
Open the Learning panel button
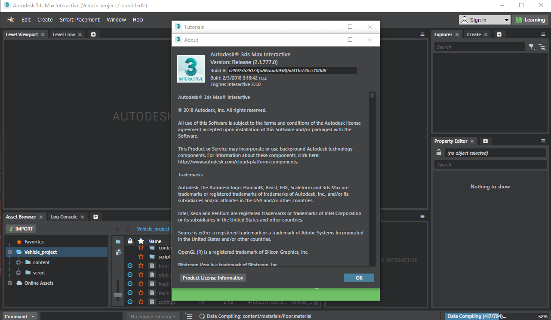pos(530,20)
